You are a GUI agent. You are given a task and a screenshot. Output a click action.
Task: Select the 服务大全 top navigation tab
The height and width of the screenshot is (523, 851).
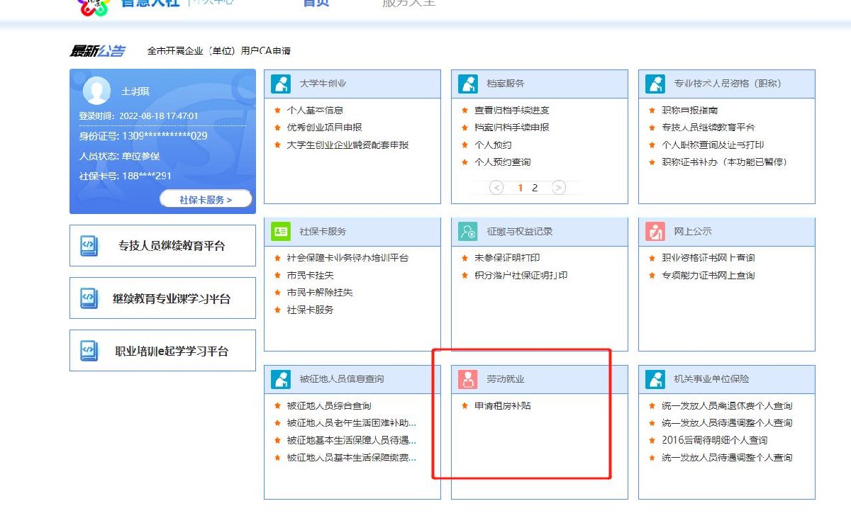(x=408, y=4)
